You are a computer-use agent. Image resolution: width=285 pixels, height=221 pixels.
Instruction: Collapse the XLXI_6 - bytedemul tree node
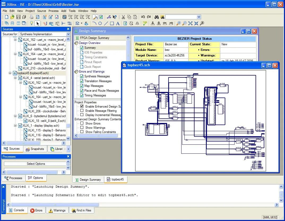coord(15,116)
